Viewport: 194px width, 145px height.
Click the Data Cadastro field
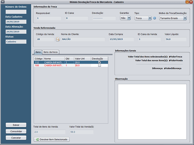point(16,22)
